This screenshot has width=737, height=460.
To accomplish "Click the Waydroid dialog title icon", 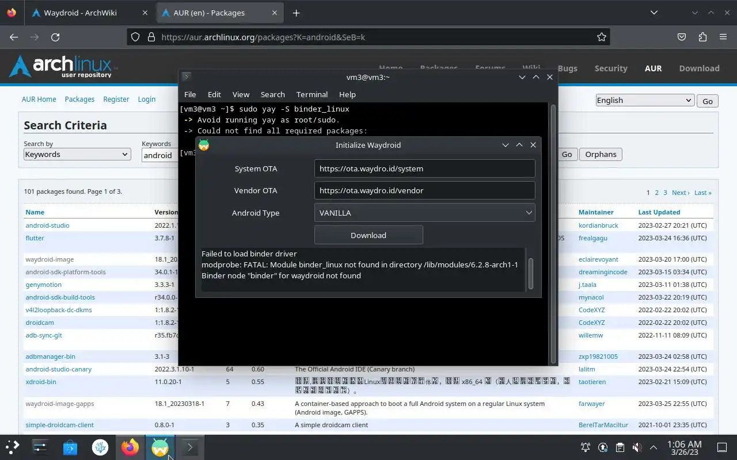I will pyautogui.click(x=204, y=145).
